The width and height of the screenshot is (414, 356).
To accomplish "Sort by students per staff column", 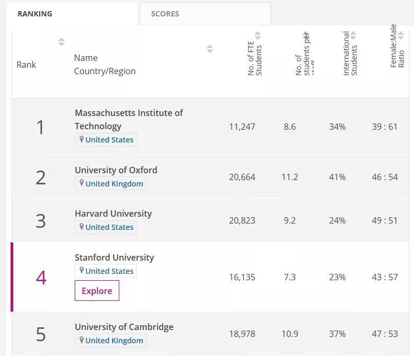I will tap(305, 35).
